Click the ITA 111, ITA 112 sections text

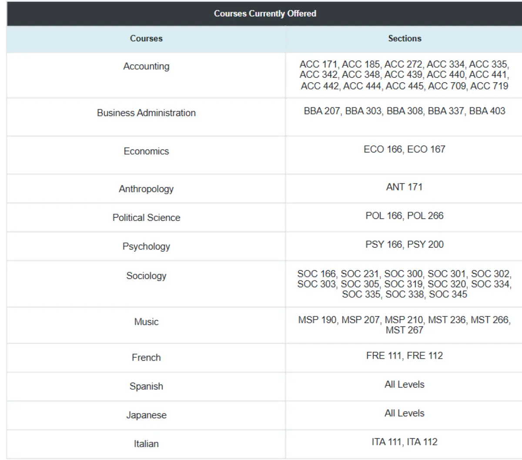(x=404, y=442)
